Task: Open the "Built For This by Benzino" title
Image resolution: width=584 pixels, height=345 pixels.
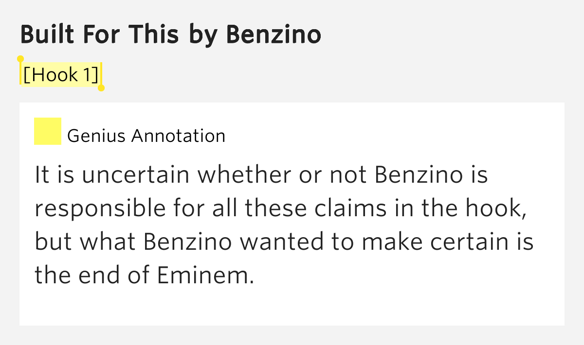Action: (171, 35)
